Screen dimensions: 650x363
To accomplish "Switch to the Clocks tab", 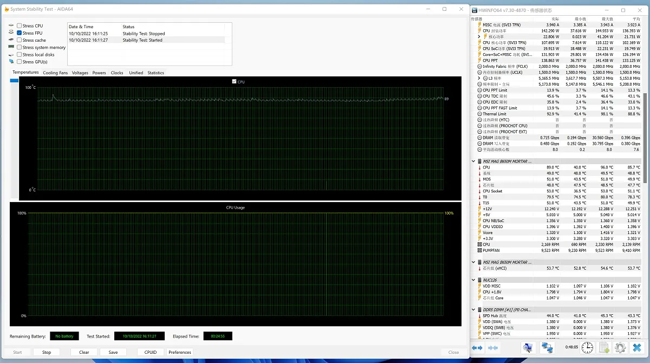I will pos(117,73).
